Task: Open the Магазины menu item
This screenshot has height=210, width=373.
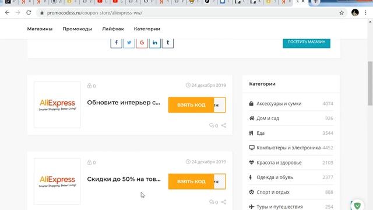Action: [40, 29]
